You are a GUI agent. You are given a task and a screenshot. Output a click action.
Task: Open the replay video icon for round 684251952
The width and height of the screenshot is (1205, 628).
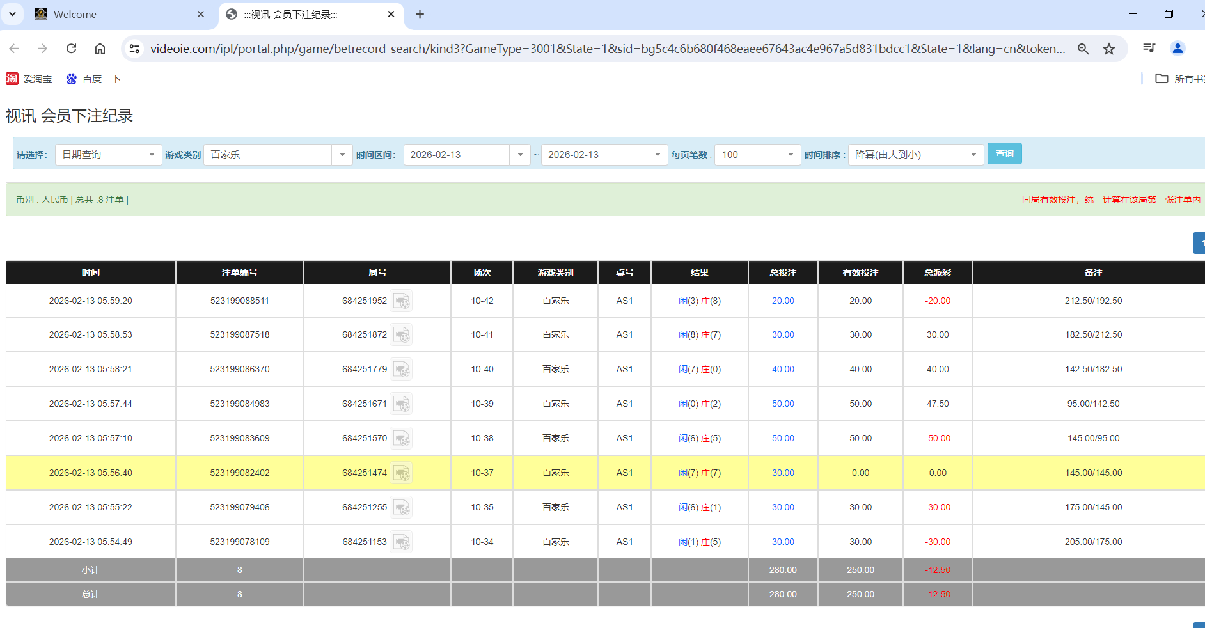click(x=402, y=301)
